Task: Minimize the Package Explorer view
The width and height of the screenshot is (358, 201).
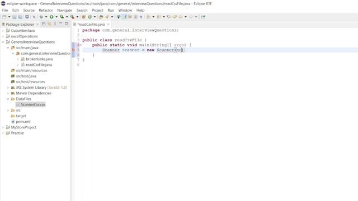Action: [x=60, y=23]
